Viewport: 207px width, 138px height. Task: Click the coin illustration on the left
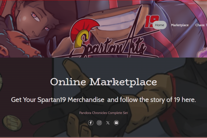pyautogui.click(x=12, y=123)
